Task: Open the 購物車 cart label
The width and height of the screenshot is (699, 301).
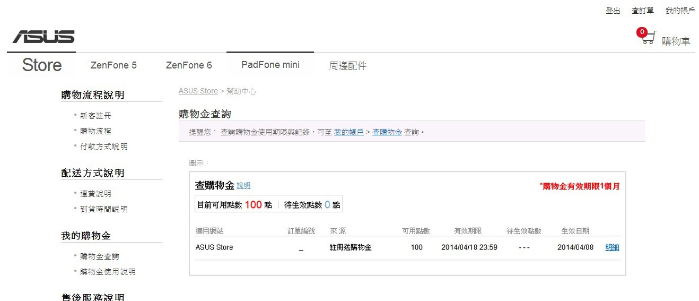Action: click(676, 41)
